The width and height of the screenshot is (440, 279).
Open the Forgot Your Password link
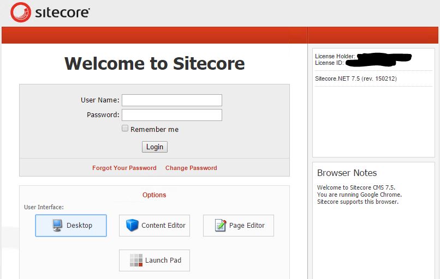[x=124, y=168]
